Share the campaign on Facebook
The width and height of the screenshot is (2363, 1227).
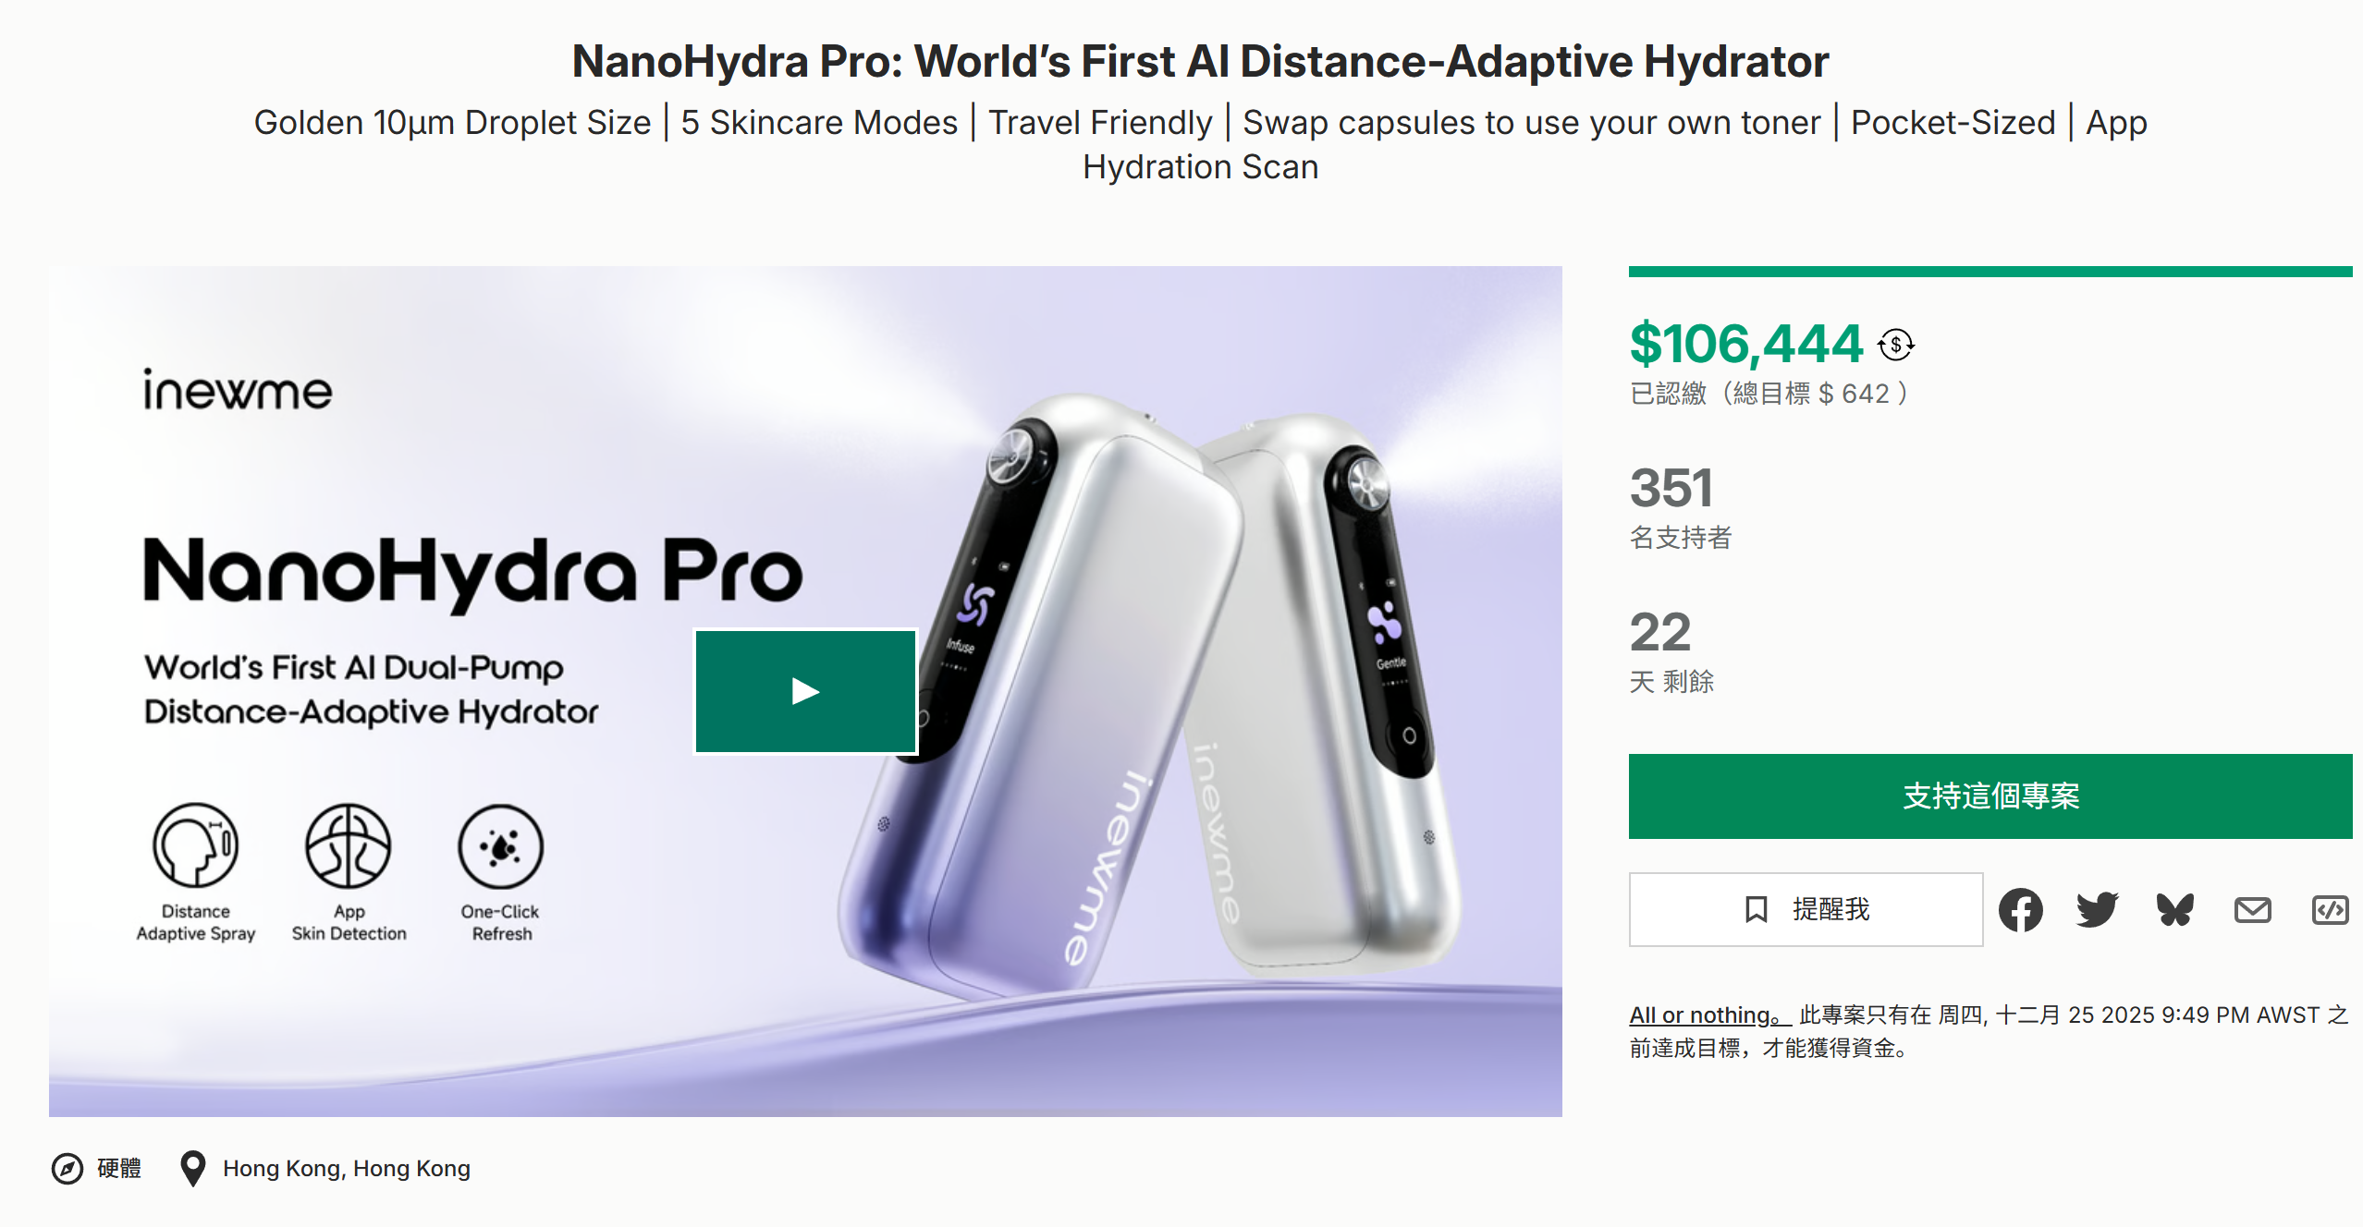(2021, 910)
